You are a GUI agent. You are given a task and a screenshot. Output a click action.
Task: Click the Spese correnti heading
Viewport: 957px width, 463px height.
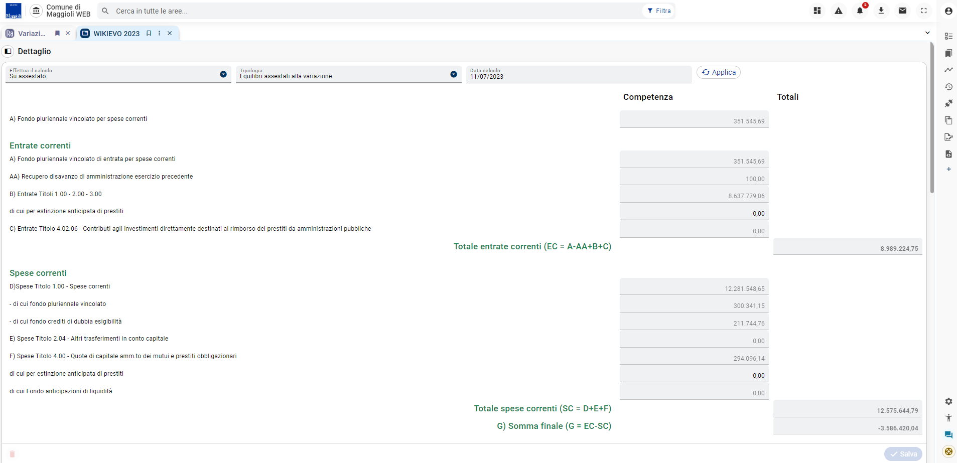38,273
